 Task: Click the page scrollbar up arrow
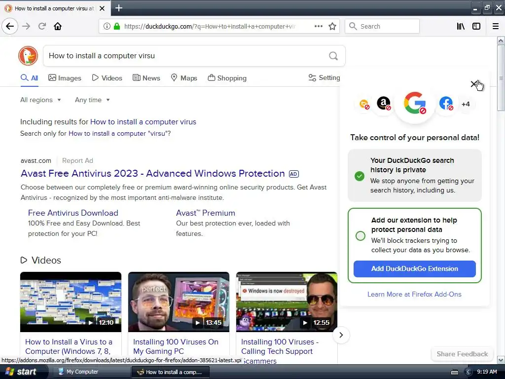pos(501,40)
